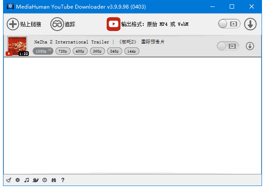
Task: Click the broom clear-list icon in the status bar
Action: point(9,180)
